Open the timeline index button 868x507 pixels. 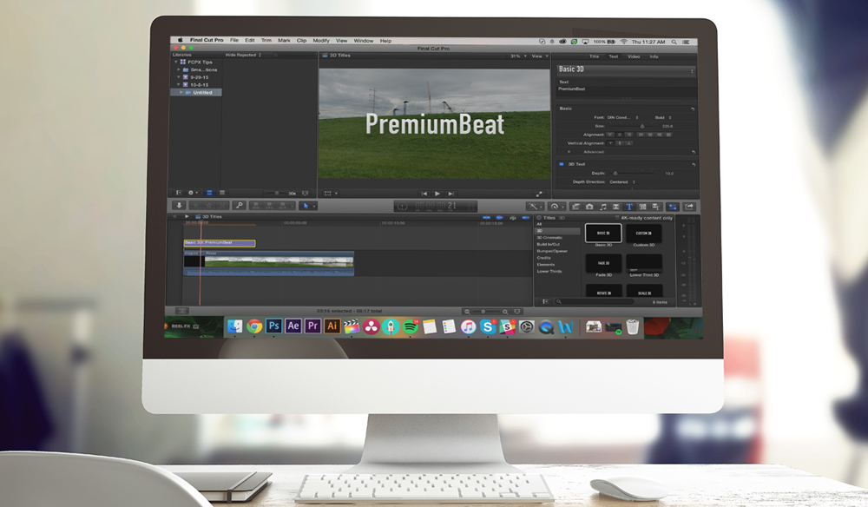click(181, 311)
